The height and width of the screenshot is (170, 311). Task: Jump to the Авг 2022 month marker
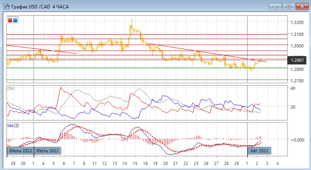pos(260,150)
